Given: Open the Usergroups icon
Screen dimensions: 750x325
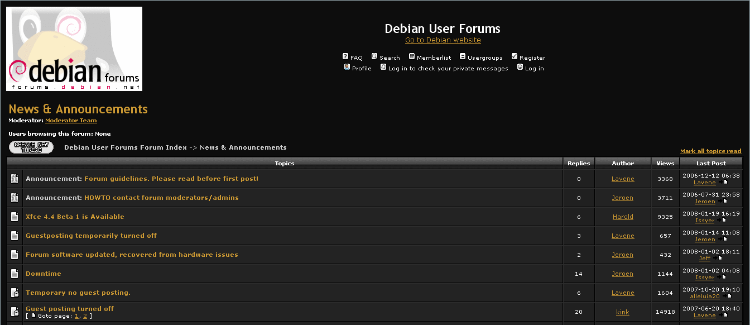Looking at the screenshot, I should click(x=461, y=56).
